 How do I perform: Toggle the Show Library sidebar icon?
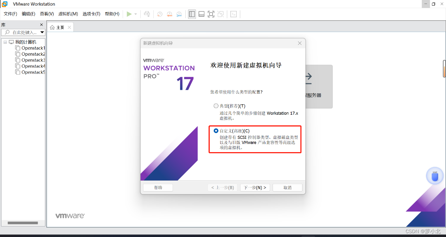coord(192,14)
